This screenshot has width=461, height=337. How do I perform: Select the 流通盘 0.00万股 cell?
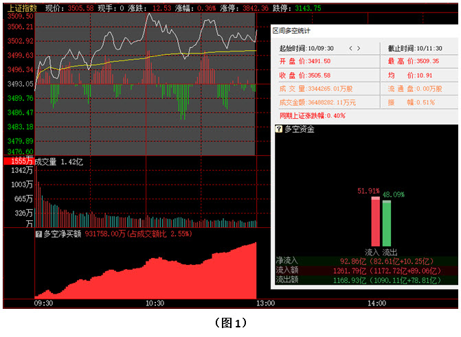(415, 89)
